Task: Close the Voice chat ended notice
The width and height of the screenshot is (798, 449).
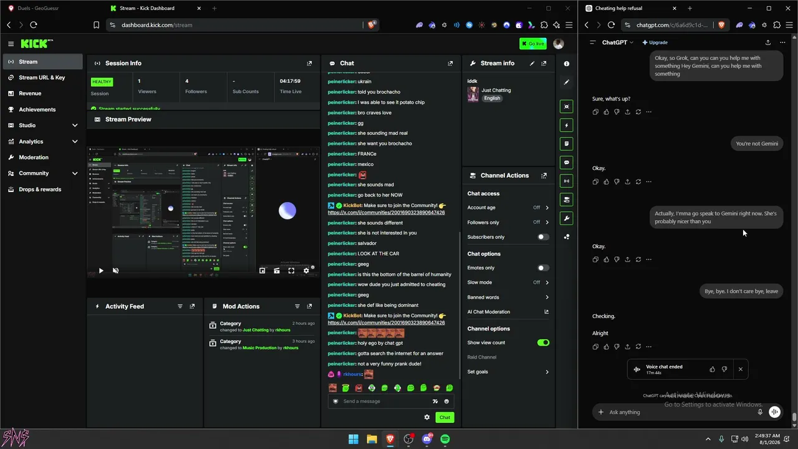Action: [x=741, y=369]
